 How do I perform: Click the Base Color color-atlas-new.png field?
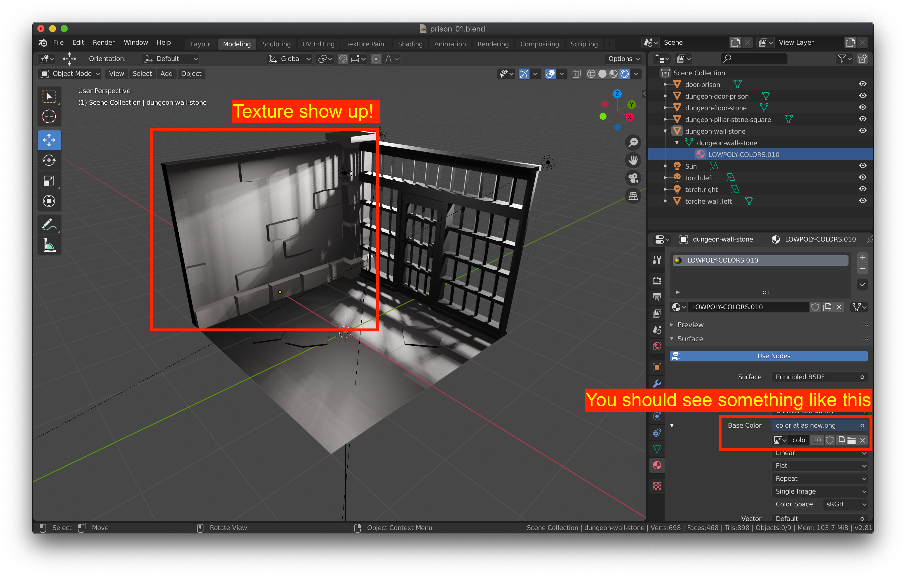pos(820,425)
